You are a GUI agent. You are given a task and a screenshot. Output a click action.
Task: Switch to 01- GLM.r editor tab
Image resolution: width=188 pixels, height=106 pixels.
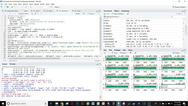36,11
